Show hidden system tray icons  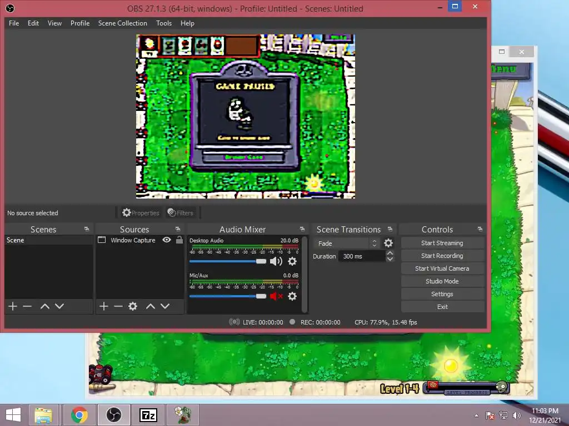(476, 416)
